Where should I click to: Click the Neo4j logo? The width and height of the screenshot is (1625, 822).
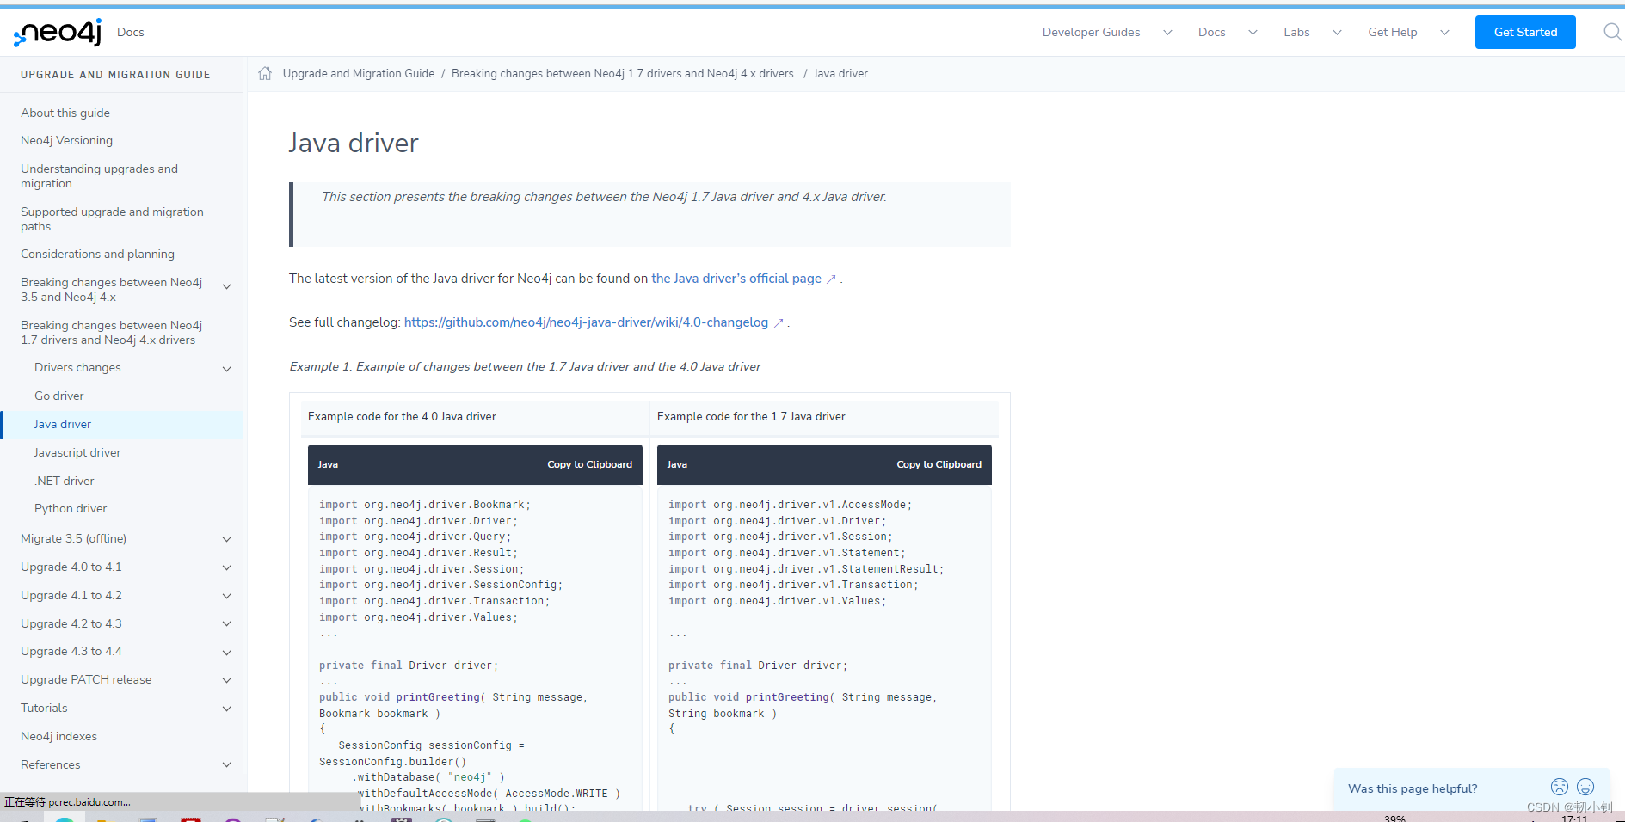point(58,33)
